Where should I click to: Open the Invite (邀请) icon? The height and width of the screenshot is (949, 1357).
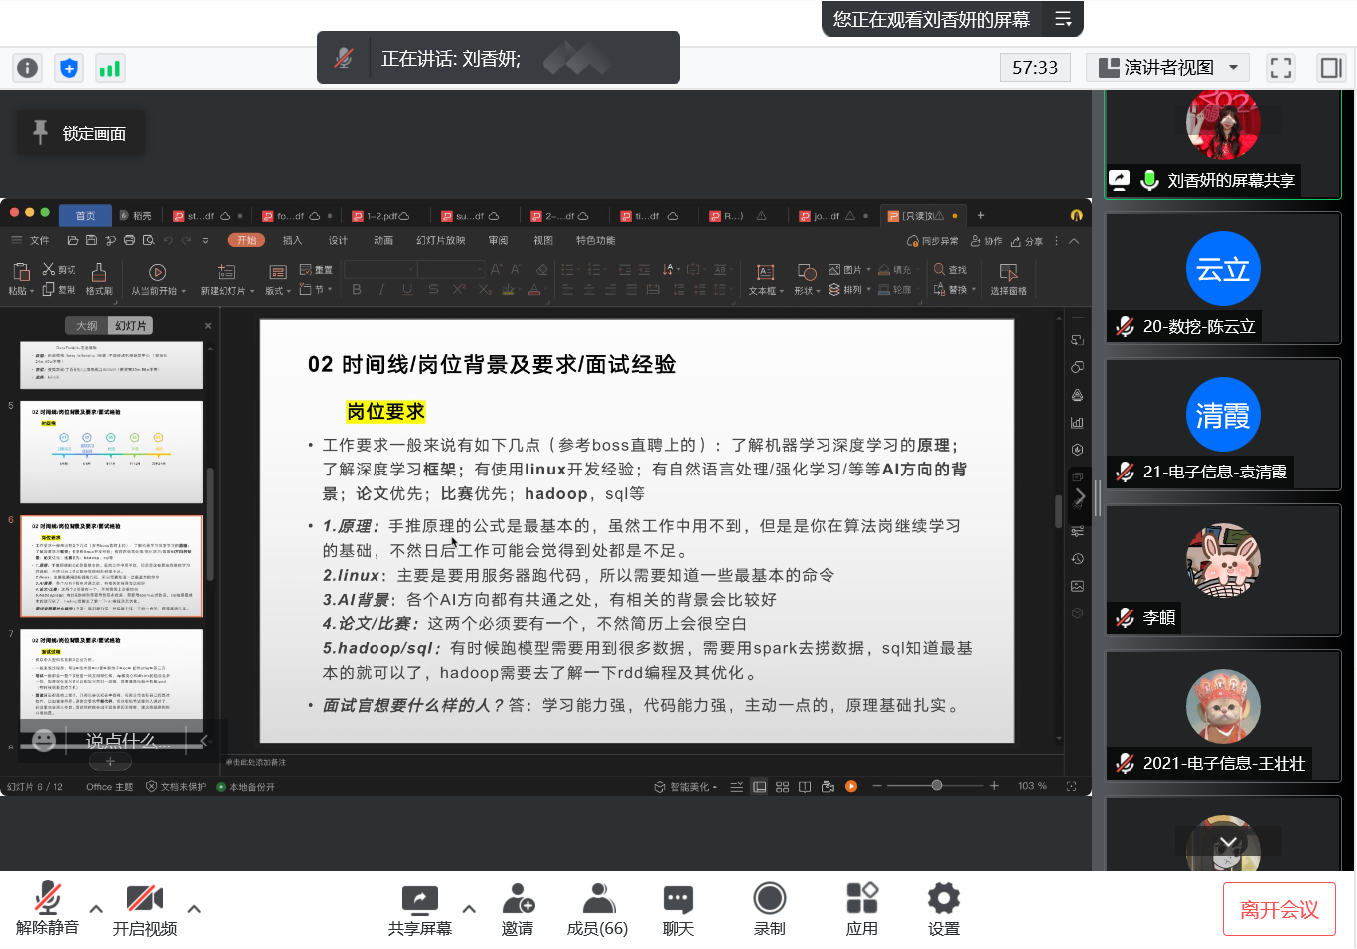(518, 908)
